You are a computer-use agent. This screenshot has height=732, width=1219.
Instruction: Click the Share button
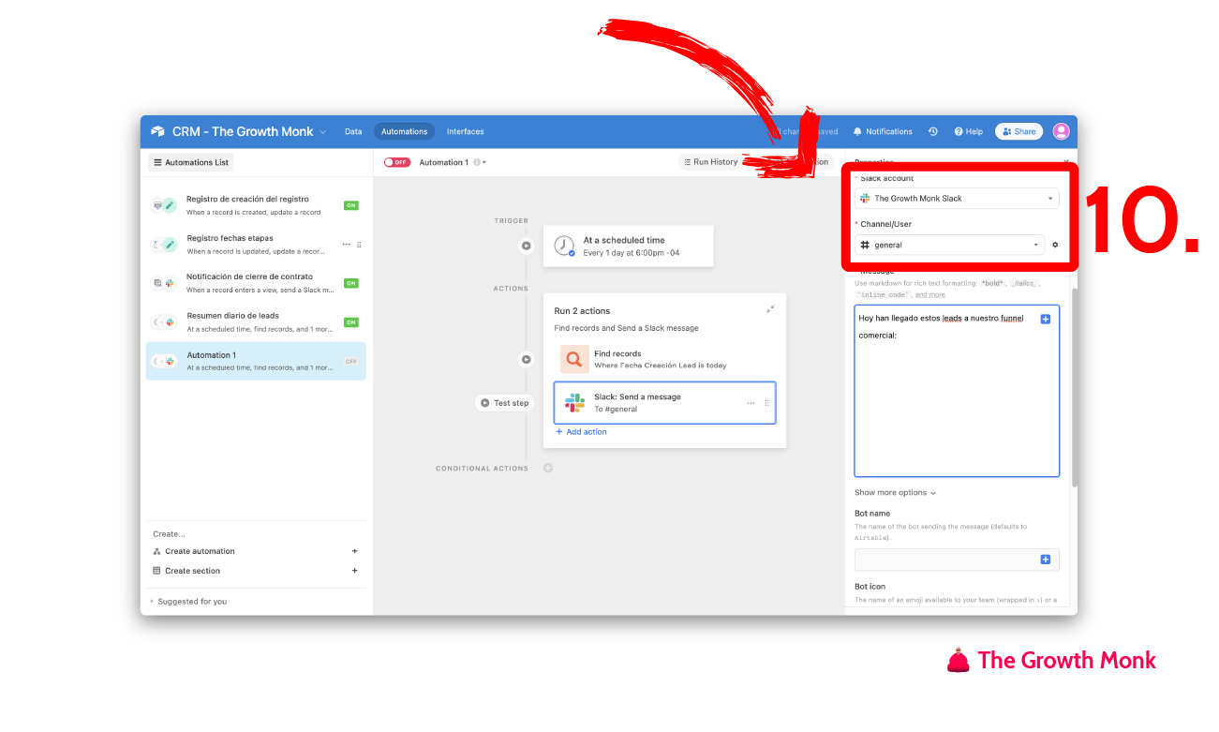point(1018,132)
